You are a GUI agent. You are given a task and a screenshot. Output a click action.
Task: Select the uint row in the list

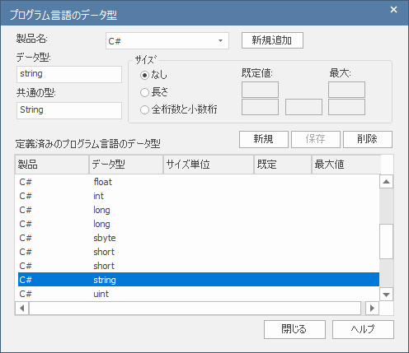point(199,294)
